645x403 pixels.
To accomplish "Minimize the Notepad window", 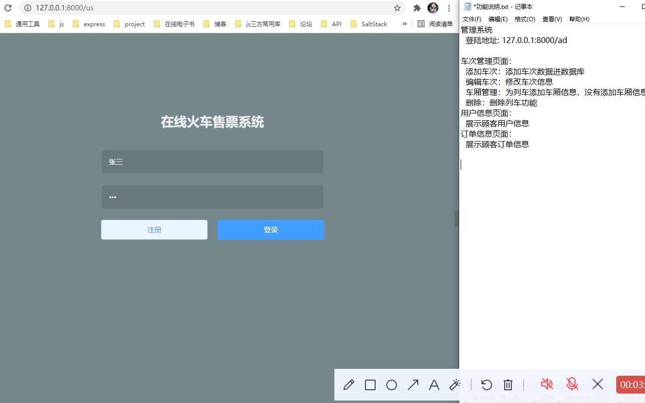I will pos(622,6).
